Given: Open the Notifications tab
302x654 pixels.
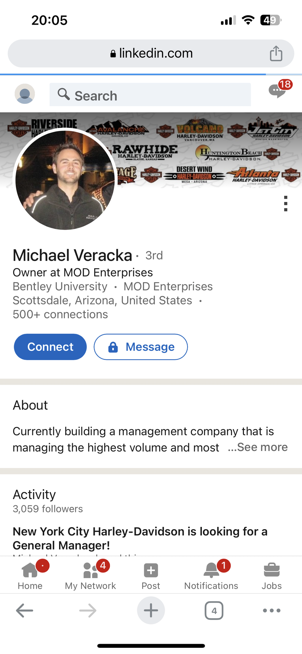Looking at the screenshot, I should tap(211, 575).
